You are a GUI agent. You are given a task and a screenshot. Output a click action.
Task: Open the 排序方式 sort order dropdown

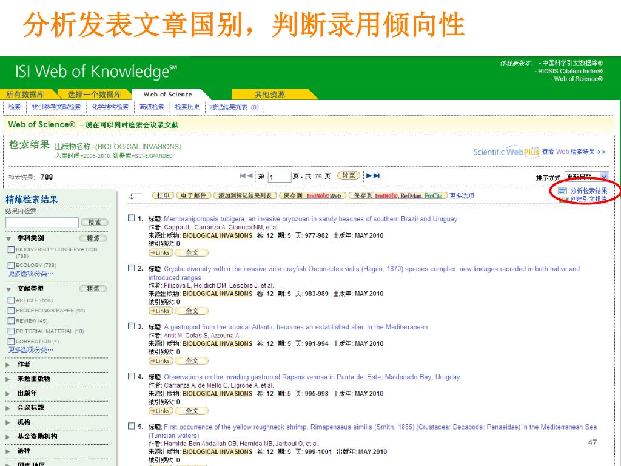[x=586, y=177]
